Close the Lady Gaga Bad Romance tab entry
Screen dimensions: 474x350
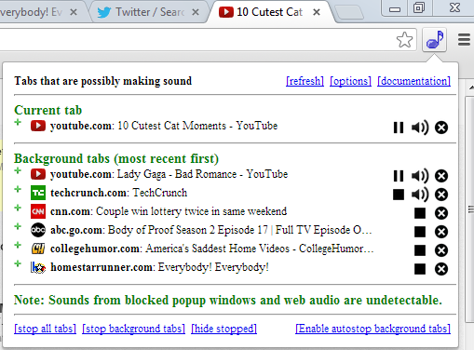(x=441, y=176)
